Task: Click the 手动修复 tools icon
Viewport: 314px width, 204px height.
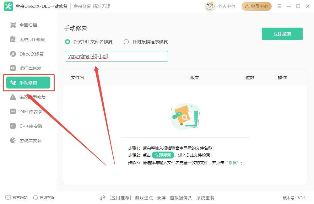Action: [13, 83]
